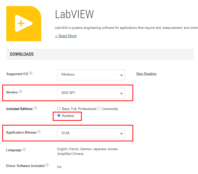Click info icon beside Version label
198x174 pixels.
(x=20, y=92)
